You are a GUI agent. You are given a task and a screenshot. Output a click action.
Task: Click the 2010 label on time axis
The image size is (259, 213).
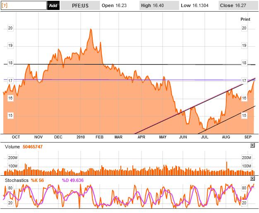coord(81,137)
